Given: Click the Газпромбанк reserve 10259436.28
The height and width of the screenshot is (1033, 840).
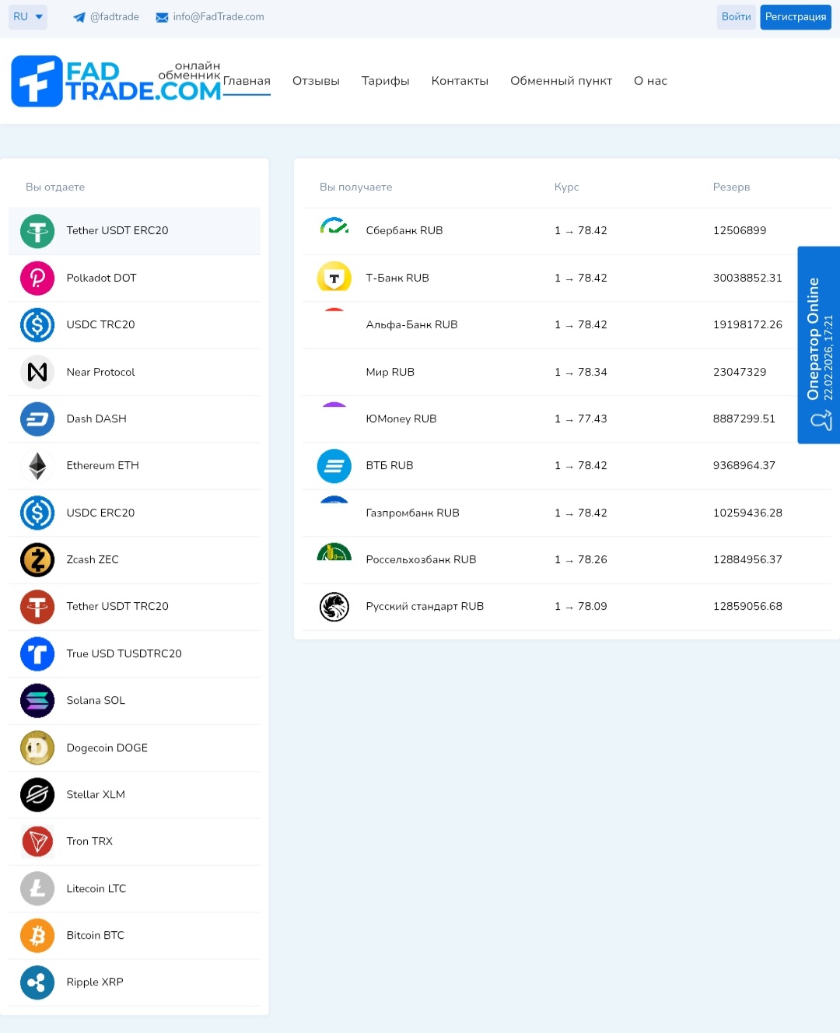Looking at the screenshot, I should (747, 513).
